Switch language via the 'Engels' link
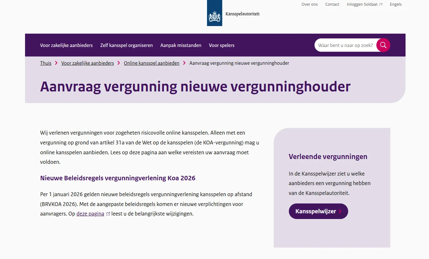The image size is (429, 259). tap(396, 4)
